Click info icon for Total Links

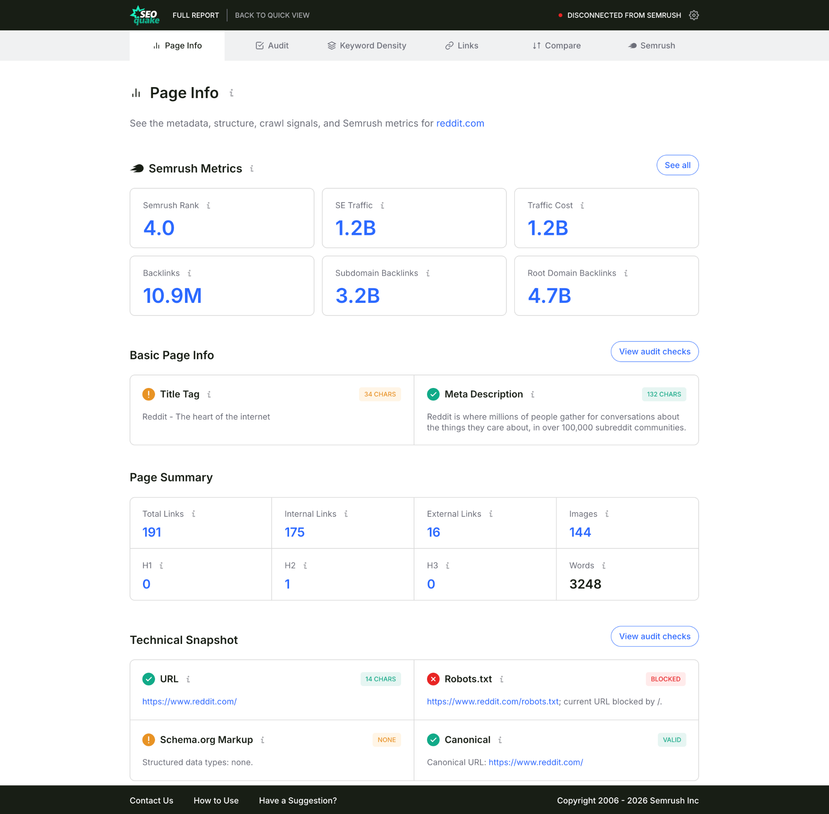point(193,514)
